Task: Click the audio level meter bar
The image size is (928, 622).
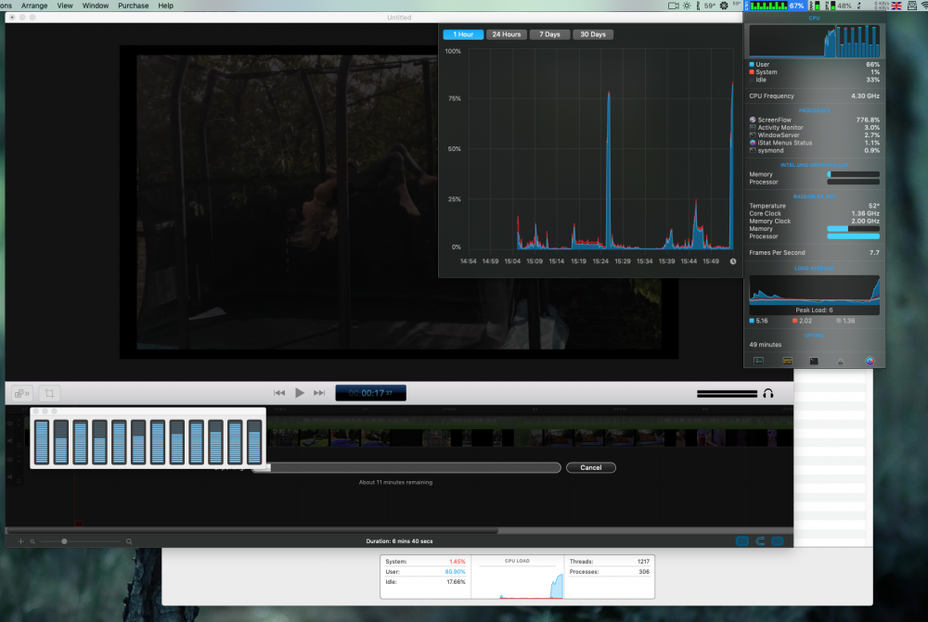Action: (x=727, y=394)
